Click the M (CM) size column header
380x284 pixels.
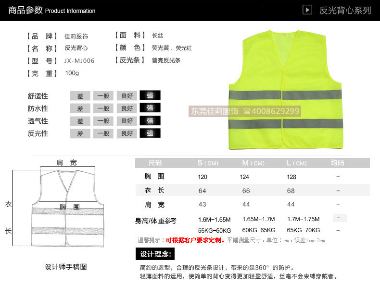click(253, 163)
